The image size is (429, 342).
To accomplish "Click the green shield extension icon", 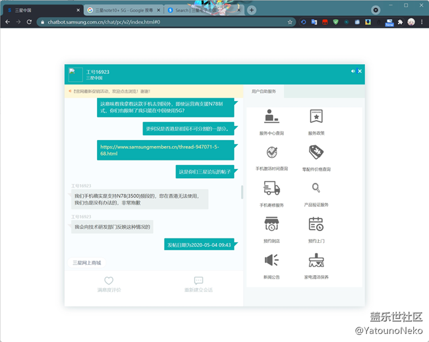I will [x=336, y=22].
